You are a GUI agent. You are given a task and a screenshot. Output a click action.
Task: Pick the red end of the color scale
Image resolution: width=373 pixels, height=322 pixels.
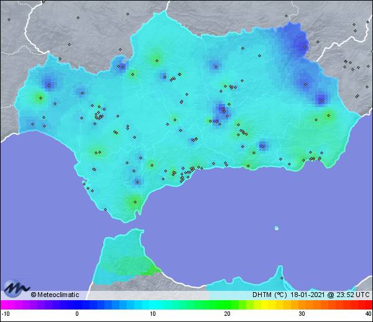tap(368, 305)
